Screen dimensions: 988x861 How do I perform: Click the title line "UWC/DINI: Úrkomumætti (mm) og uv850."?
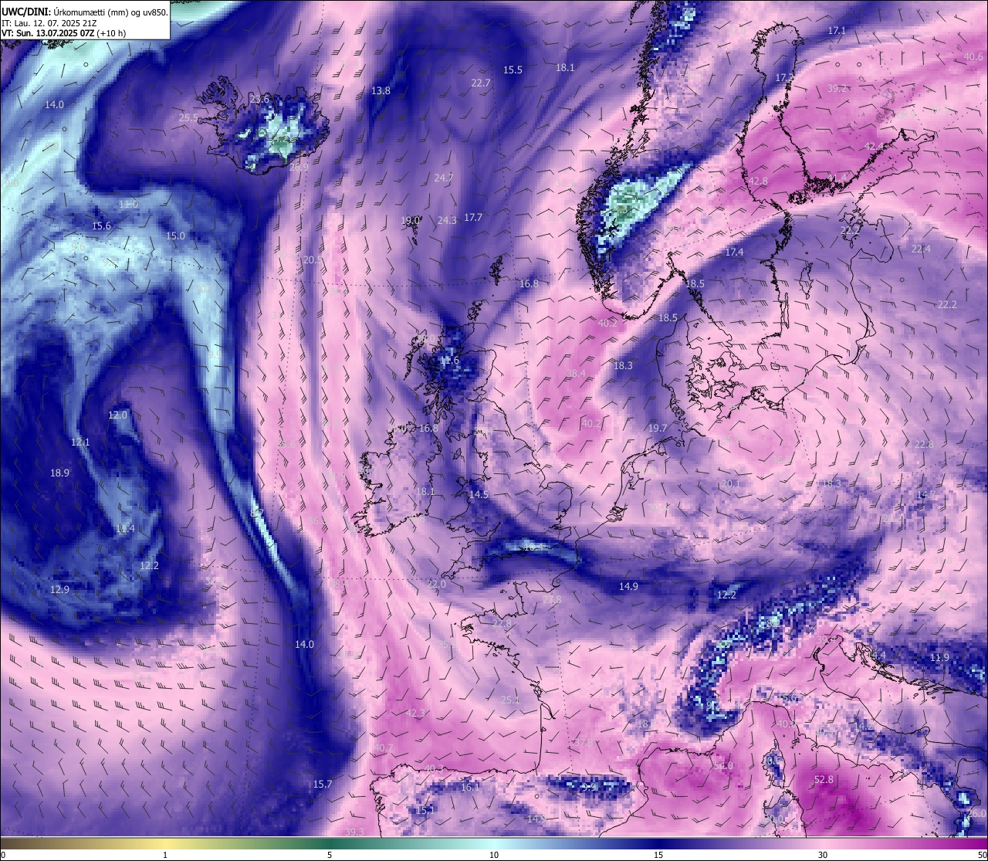85,12
